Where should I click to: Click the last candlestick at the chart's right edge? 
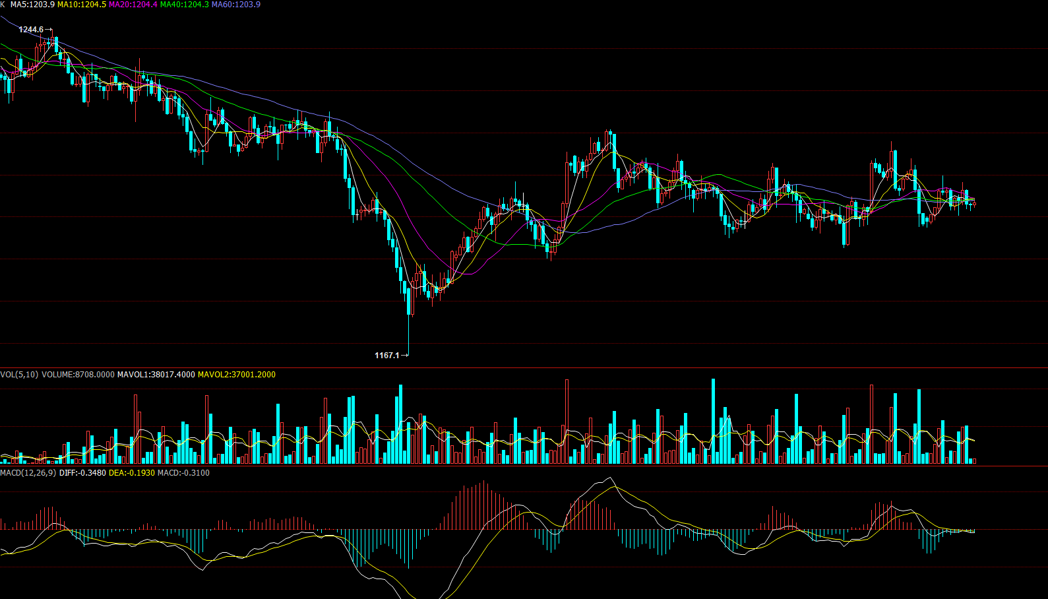[x=973, y=204]
